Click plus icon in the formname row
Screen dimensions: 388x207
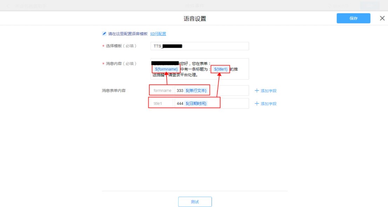pos(257,91)
